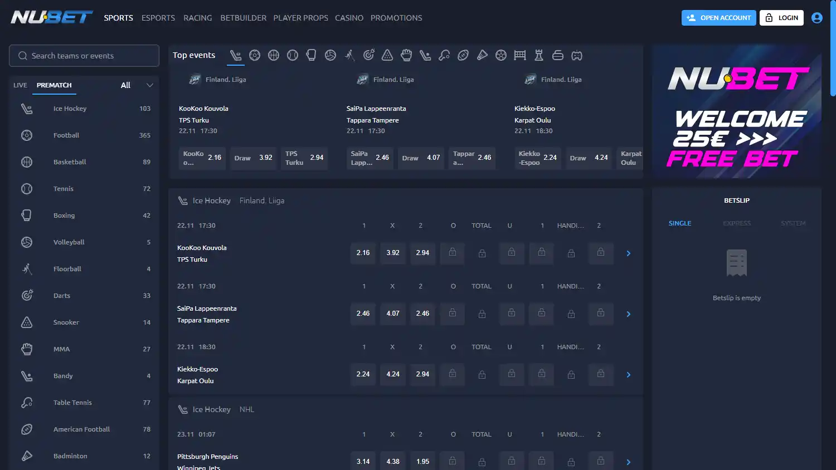
Task: Select the MMA glove icon in Top events
Action: [x=406, y=55]
